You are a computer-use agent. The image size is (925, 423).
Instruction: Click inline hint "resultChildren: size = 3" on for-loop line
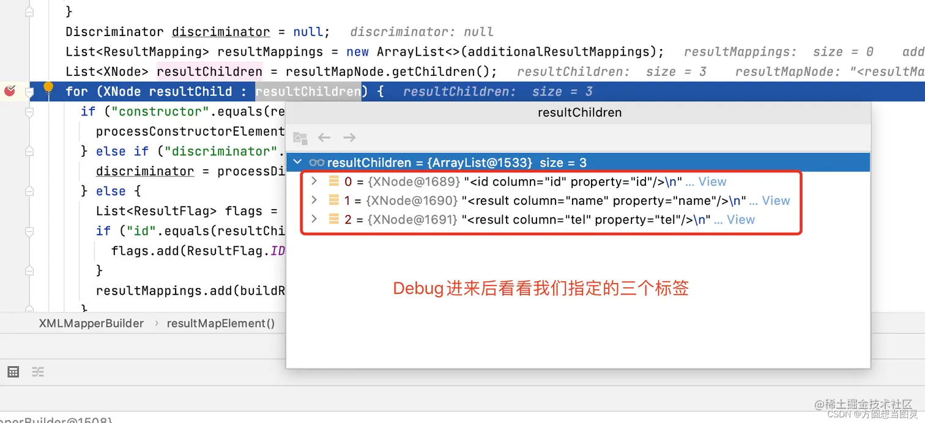498,92
